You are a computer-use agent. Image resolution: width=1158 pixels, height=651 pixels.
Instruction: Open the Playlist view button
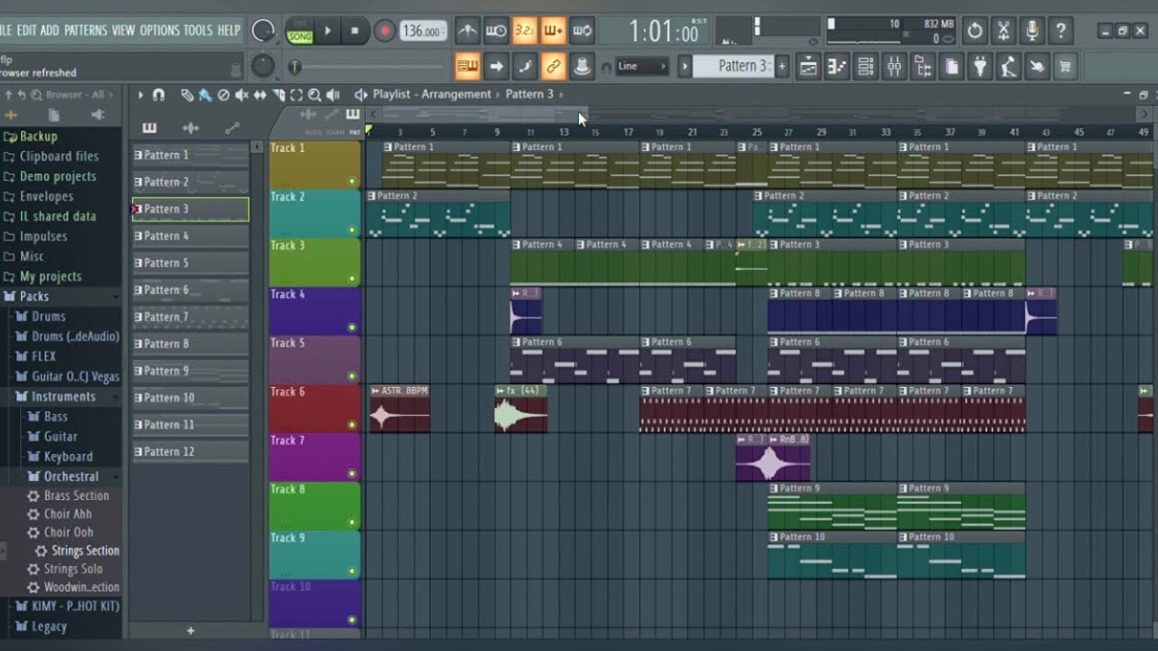808,66
